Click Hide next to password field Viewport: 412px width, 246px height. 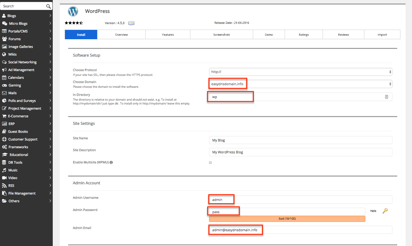pyautogui.click(x=373, y=211)
